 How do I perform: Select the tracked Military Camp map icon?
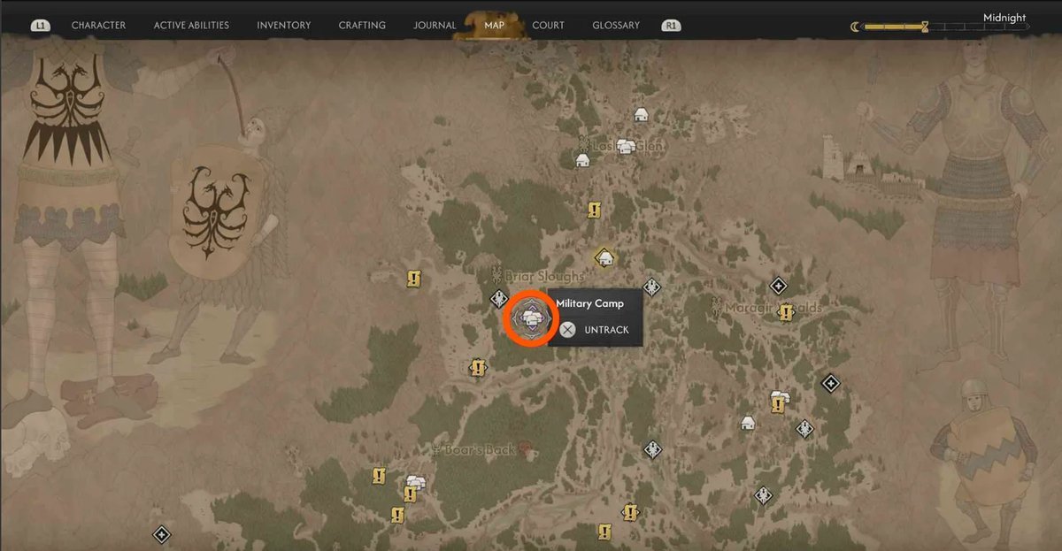[529, 318]
